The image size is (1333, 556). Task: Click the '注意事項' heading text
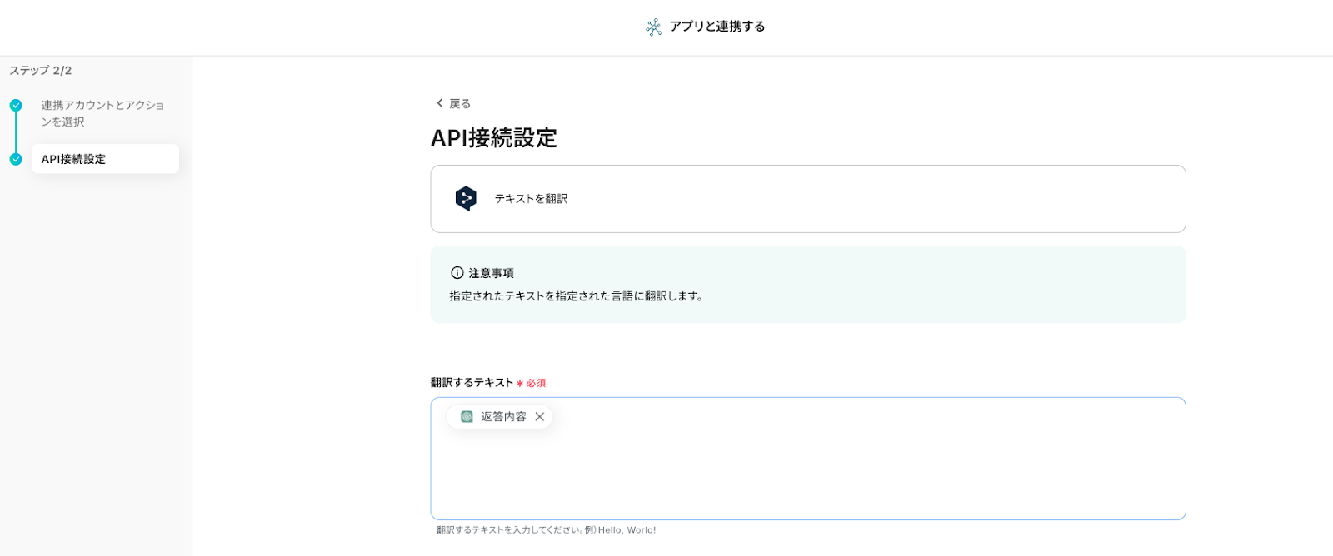coord(491,273)
